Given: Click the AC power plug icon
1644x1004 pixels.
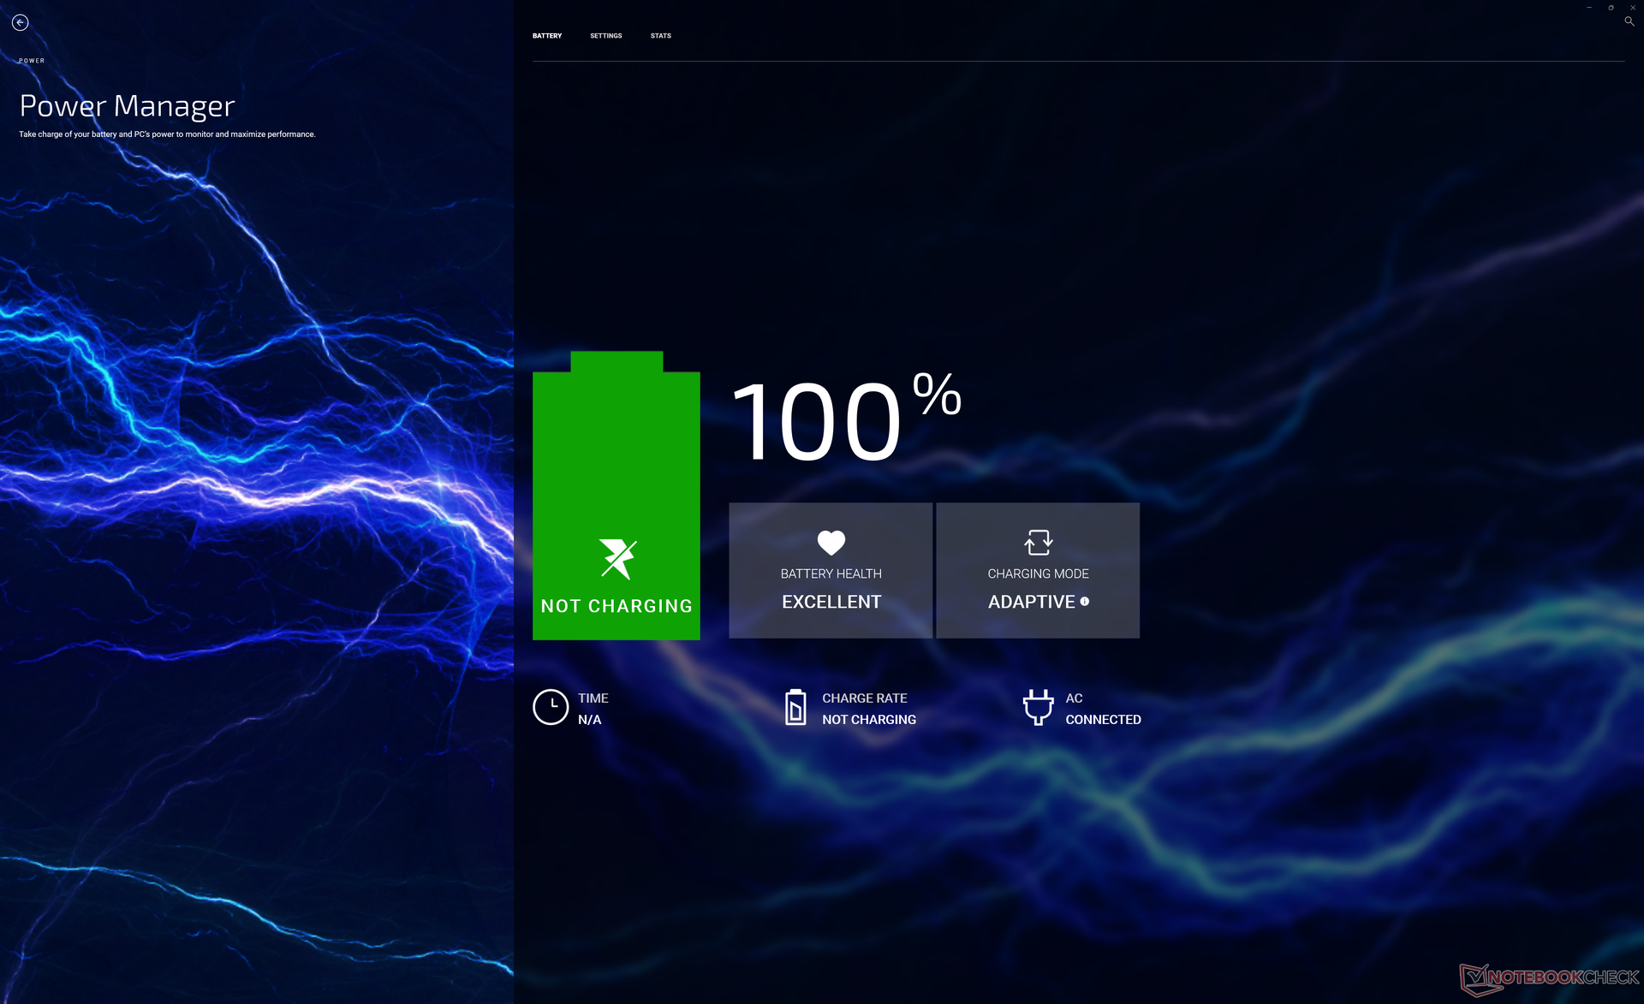Looking at the screenshot, I should (1038, 708).
